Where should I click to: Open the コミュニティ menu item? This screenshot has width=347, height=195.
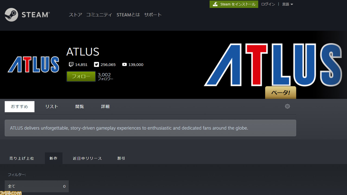coord(99,15)
